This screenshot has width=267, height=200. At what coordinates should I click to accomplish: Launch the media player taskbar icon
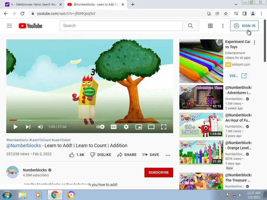39,195
